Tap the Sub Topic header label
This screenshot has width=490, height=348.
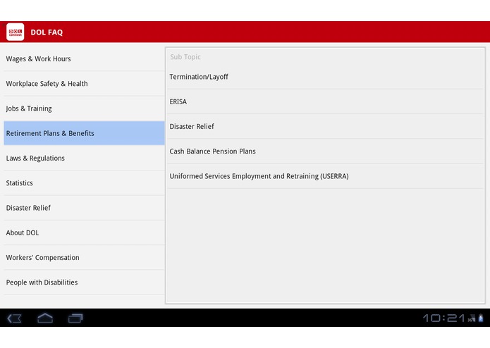[x=185, y=57]
